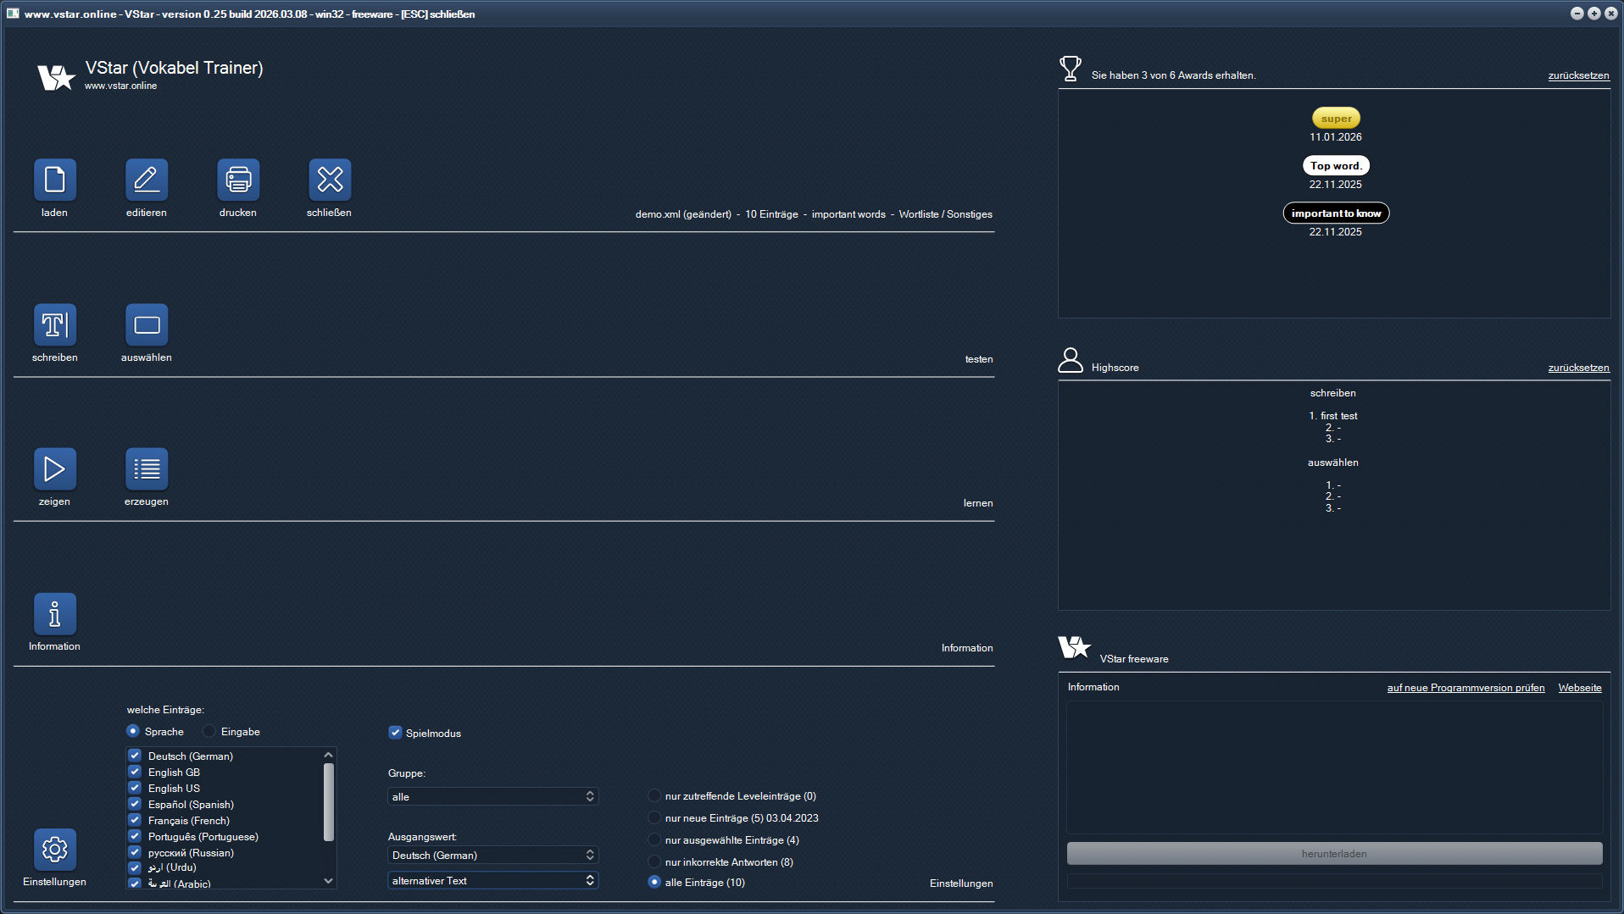This screenshot has width=1624, height=914.
Task: Start a multiple-choice test via auswählen
Action: 146,324
